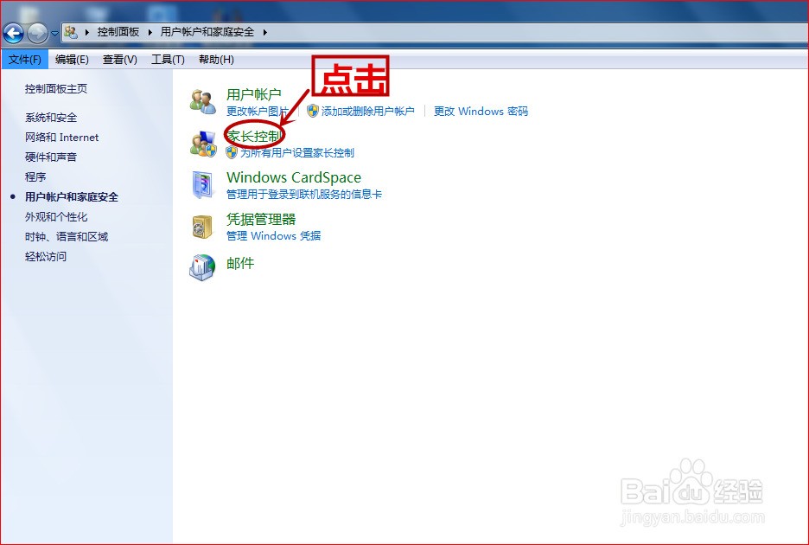Screen dimensions: 809x545
Task: Open the 文件(F) menu
Action: click(x=25, y=60)
